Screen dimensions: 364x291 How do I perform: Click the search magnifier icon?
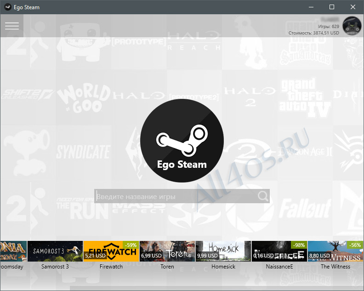263,196
